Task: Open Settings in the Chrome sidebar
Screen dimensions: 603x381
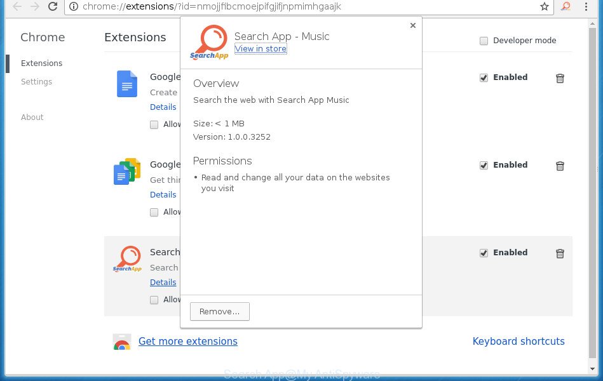Action: pos(36,81)
